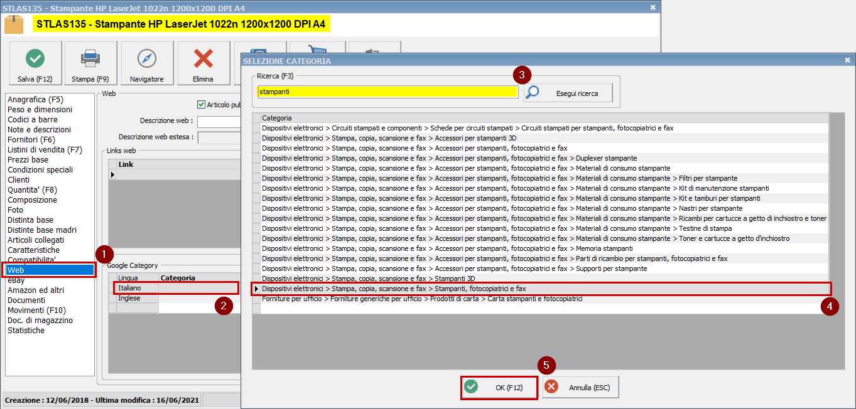Cancel the dialog with Annulla (ESC)
This screenshot has height=409, width=856.
pos(581,388)
